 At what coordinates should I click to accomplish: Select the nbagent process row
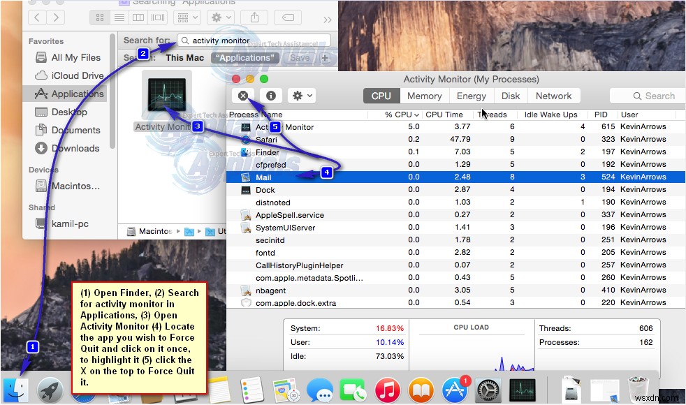(x=455, y=290)
